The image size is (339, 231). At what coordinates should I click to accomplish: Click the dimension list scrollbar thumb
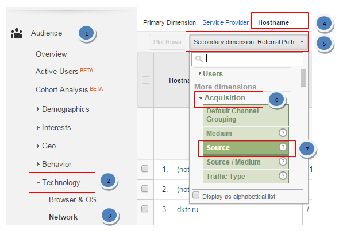click(x=303, y=77)
